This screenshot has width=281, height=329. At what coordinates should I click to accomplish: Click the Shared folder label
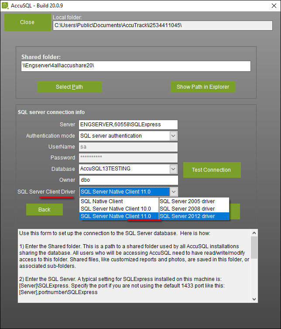pyautogui.click(x=41, y=57)
